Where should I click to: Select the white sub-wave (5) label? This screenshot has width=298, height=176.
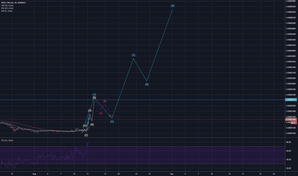pyautogui.click(x=94, y=98)
